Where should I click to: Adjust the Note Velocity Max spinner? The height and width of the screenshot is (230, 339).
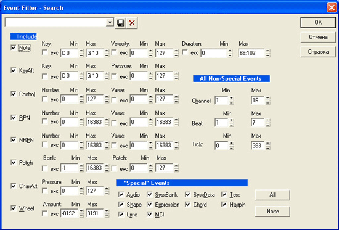[x=176, y=53]
